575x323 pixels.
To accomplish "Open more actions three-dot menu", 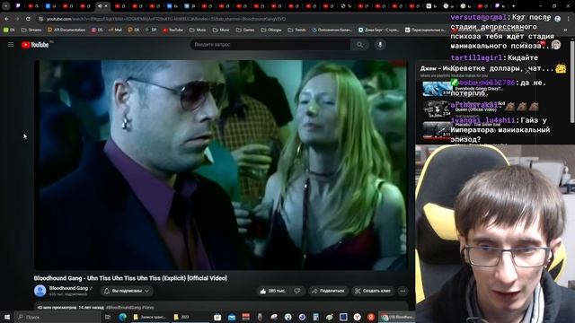I will [x=402, y=291].
